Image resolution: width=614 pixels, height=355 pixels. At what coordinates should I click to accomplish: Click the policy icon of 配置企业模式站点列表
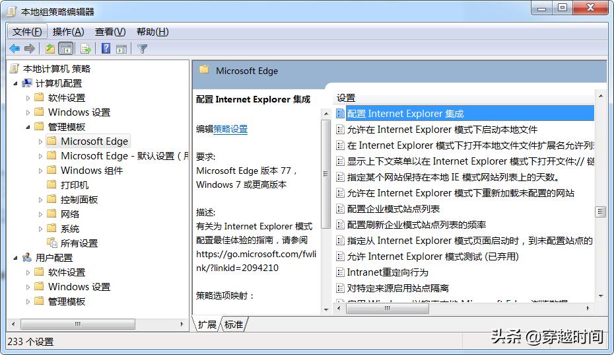click(340, 209)
